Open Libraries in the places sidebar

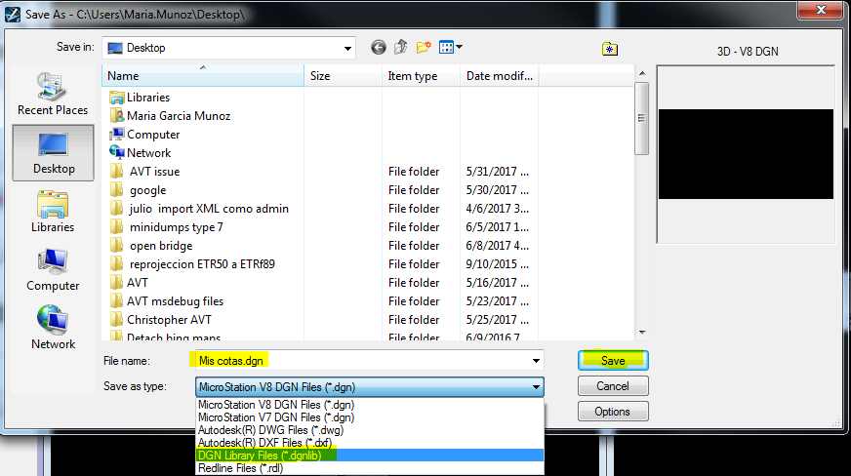pos(53,212)
